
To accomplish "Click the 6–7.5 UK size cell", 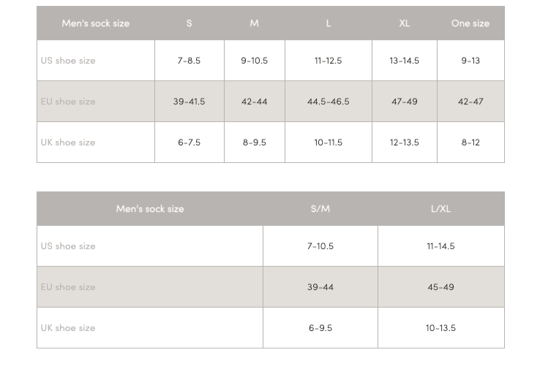I will click(x=190, y=142).
